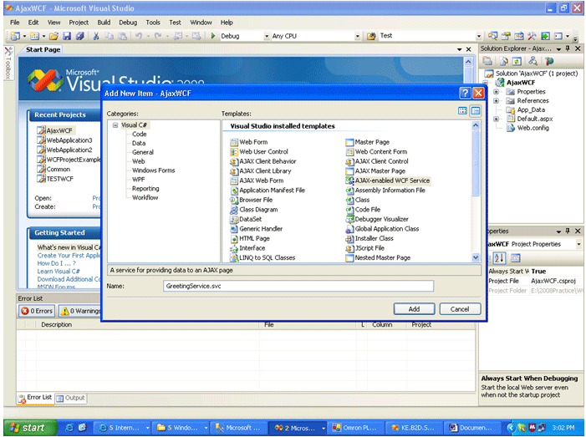
Task: Switch templates to small icons view
Action: (x=476, y=110)
